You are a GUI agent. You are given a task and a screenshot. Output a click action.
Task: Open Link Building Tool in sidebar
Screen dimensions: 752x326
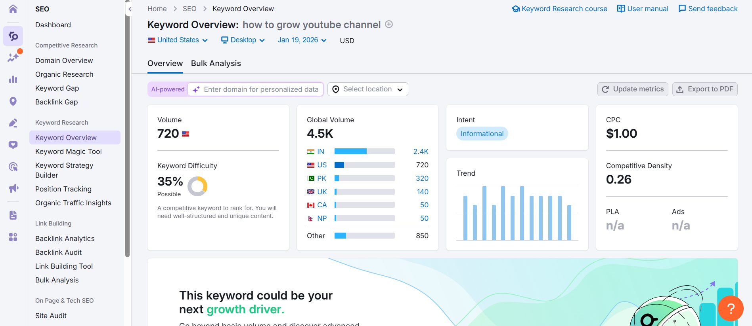(64, 266)
